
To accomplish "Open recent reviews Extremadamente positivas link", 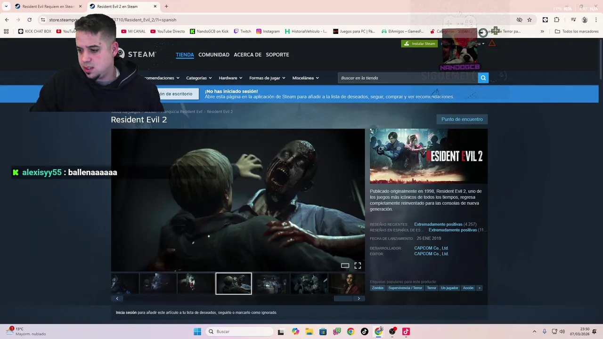I will pos(438,225).
